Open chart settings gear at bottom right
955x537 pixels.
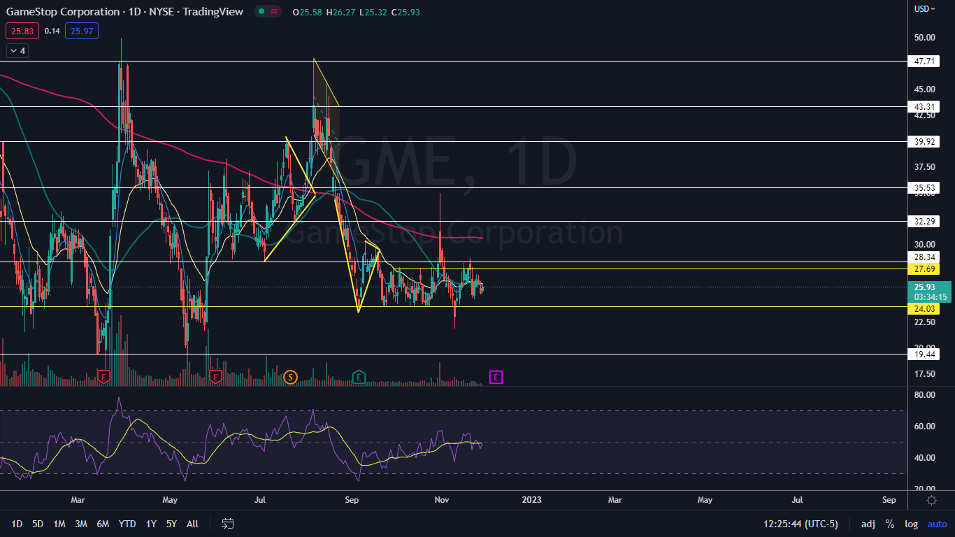[931, 500]
